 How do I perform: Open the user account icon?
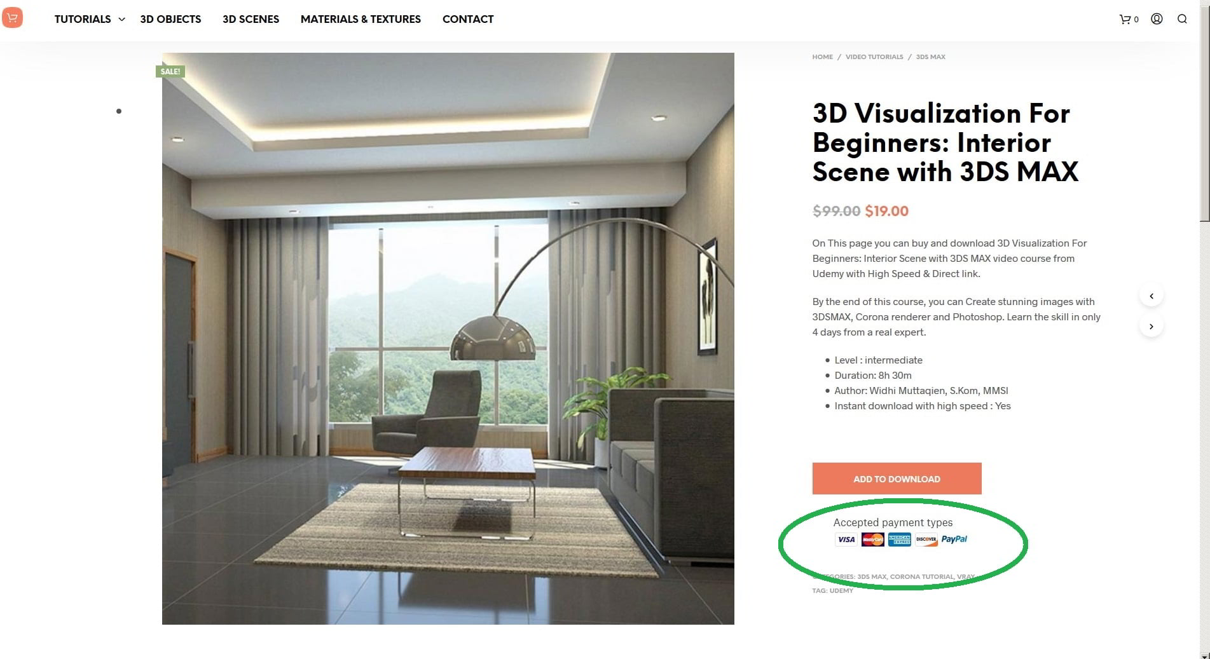pos(1157,19)
